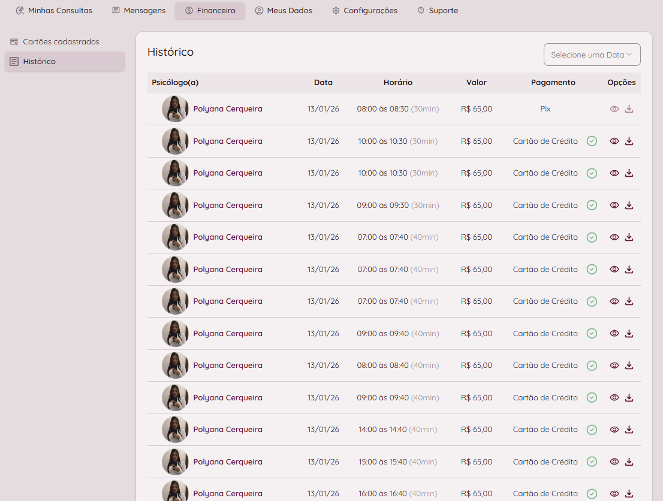
Task: Show details of the 15:00 às 15:40 session
Action: [x=614, y=461]
